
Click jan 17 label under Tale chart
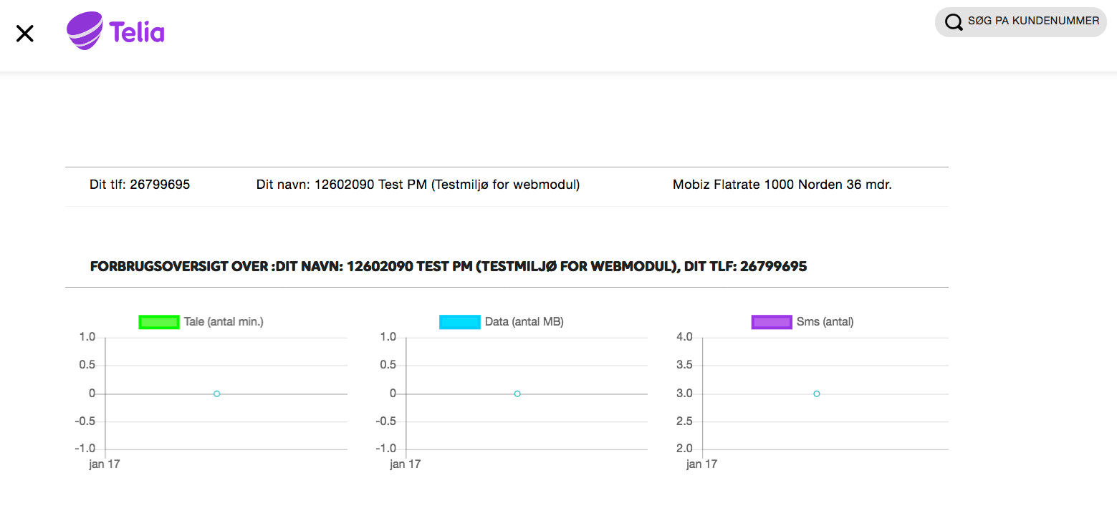coord(105,464)
